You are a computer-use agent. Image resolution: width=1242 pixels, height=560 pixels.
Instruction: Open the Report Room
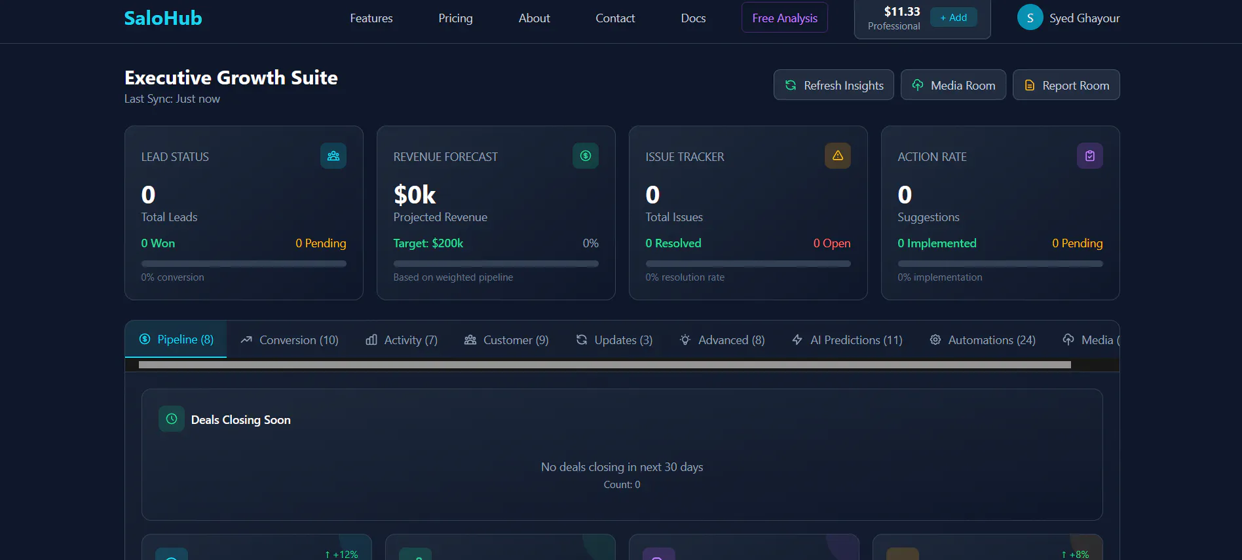click(x=1066, y=85)
